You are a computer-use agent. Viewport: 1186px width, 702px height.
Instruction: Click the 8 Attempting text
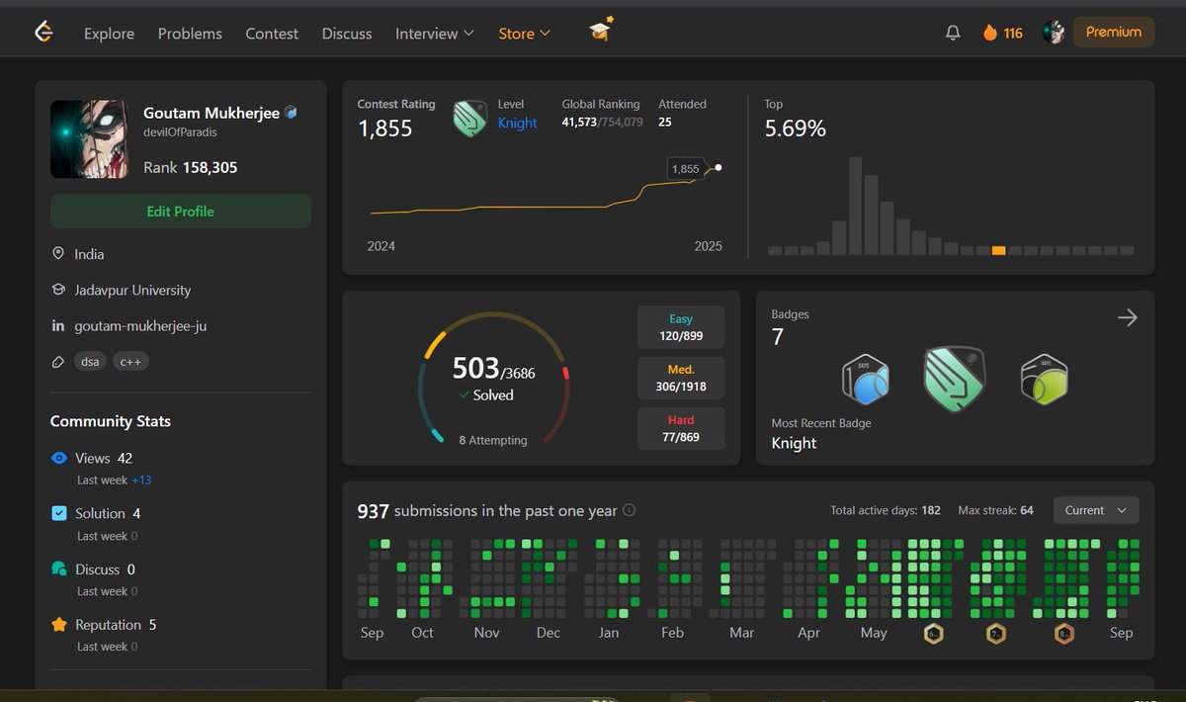pyautogui.click(x=493, y=440)
